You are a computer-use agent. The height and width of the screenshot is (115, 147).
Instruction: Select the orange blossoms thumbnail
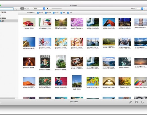point(61,42)
